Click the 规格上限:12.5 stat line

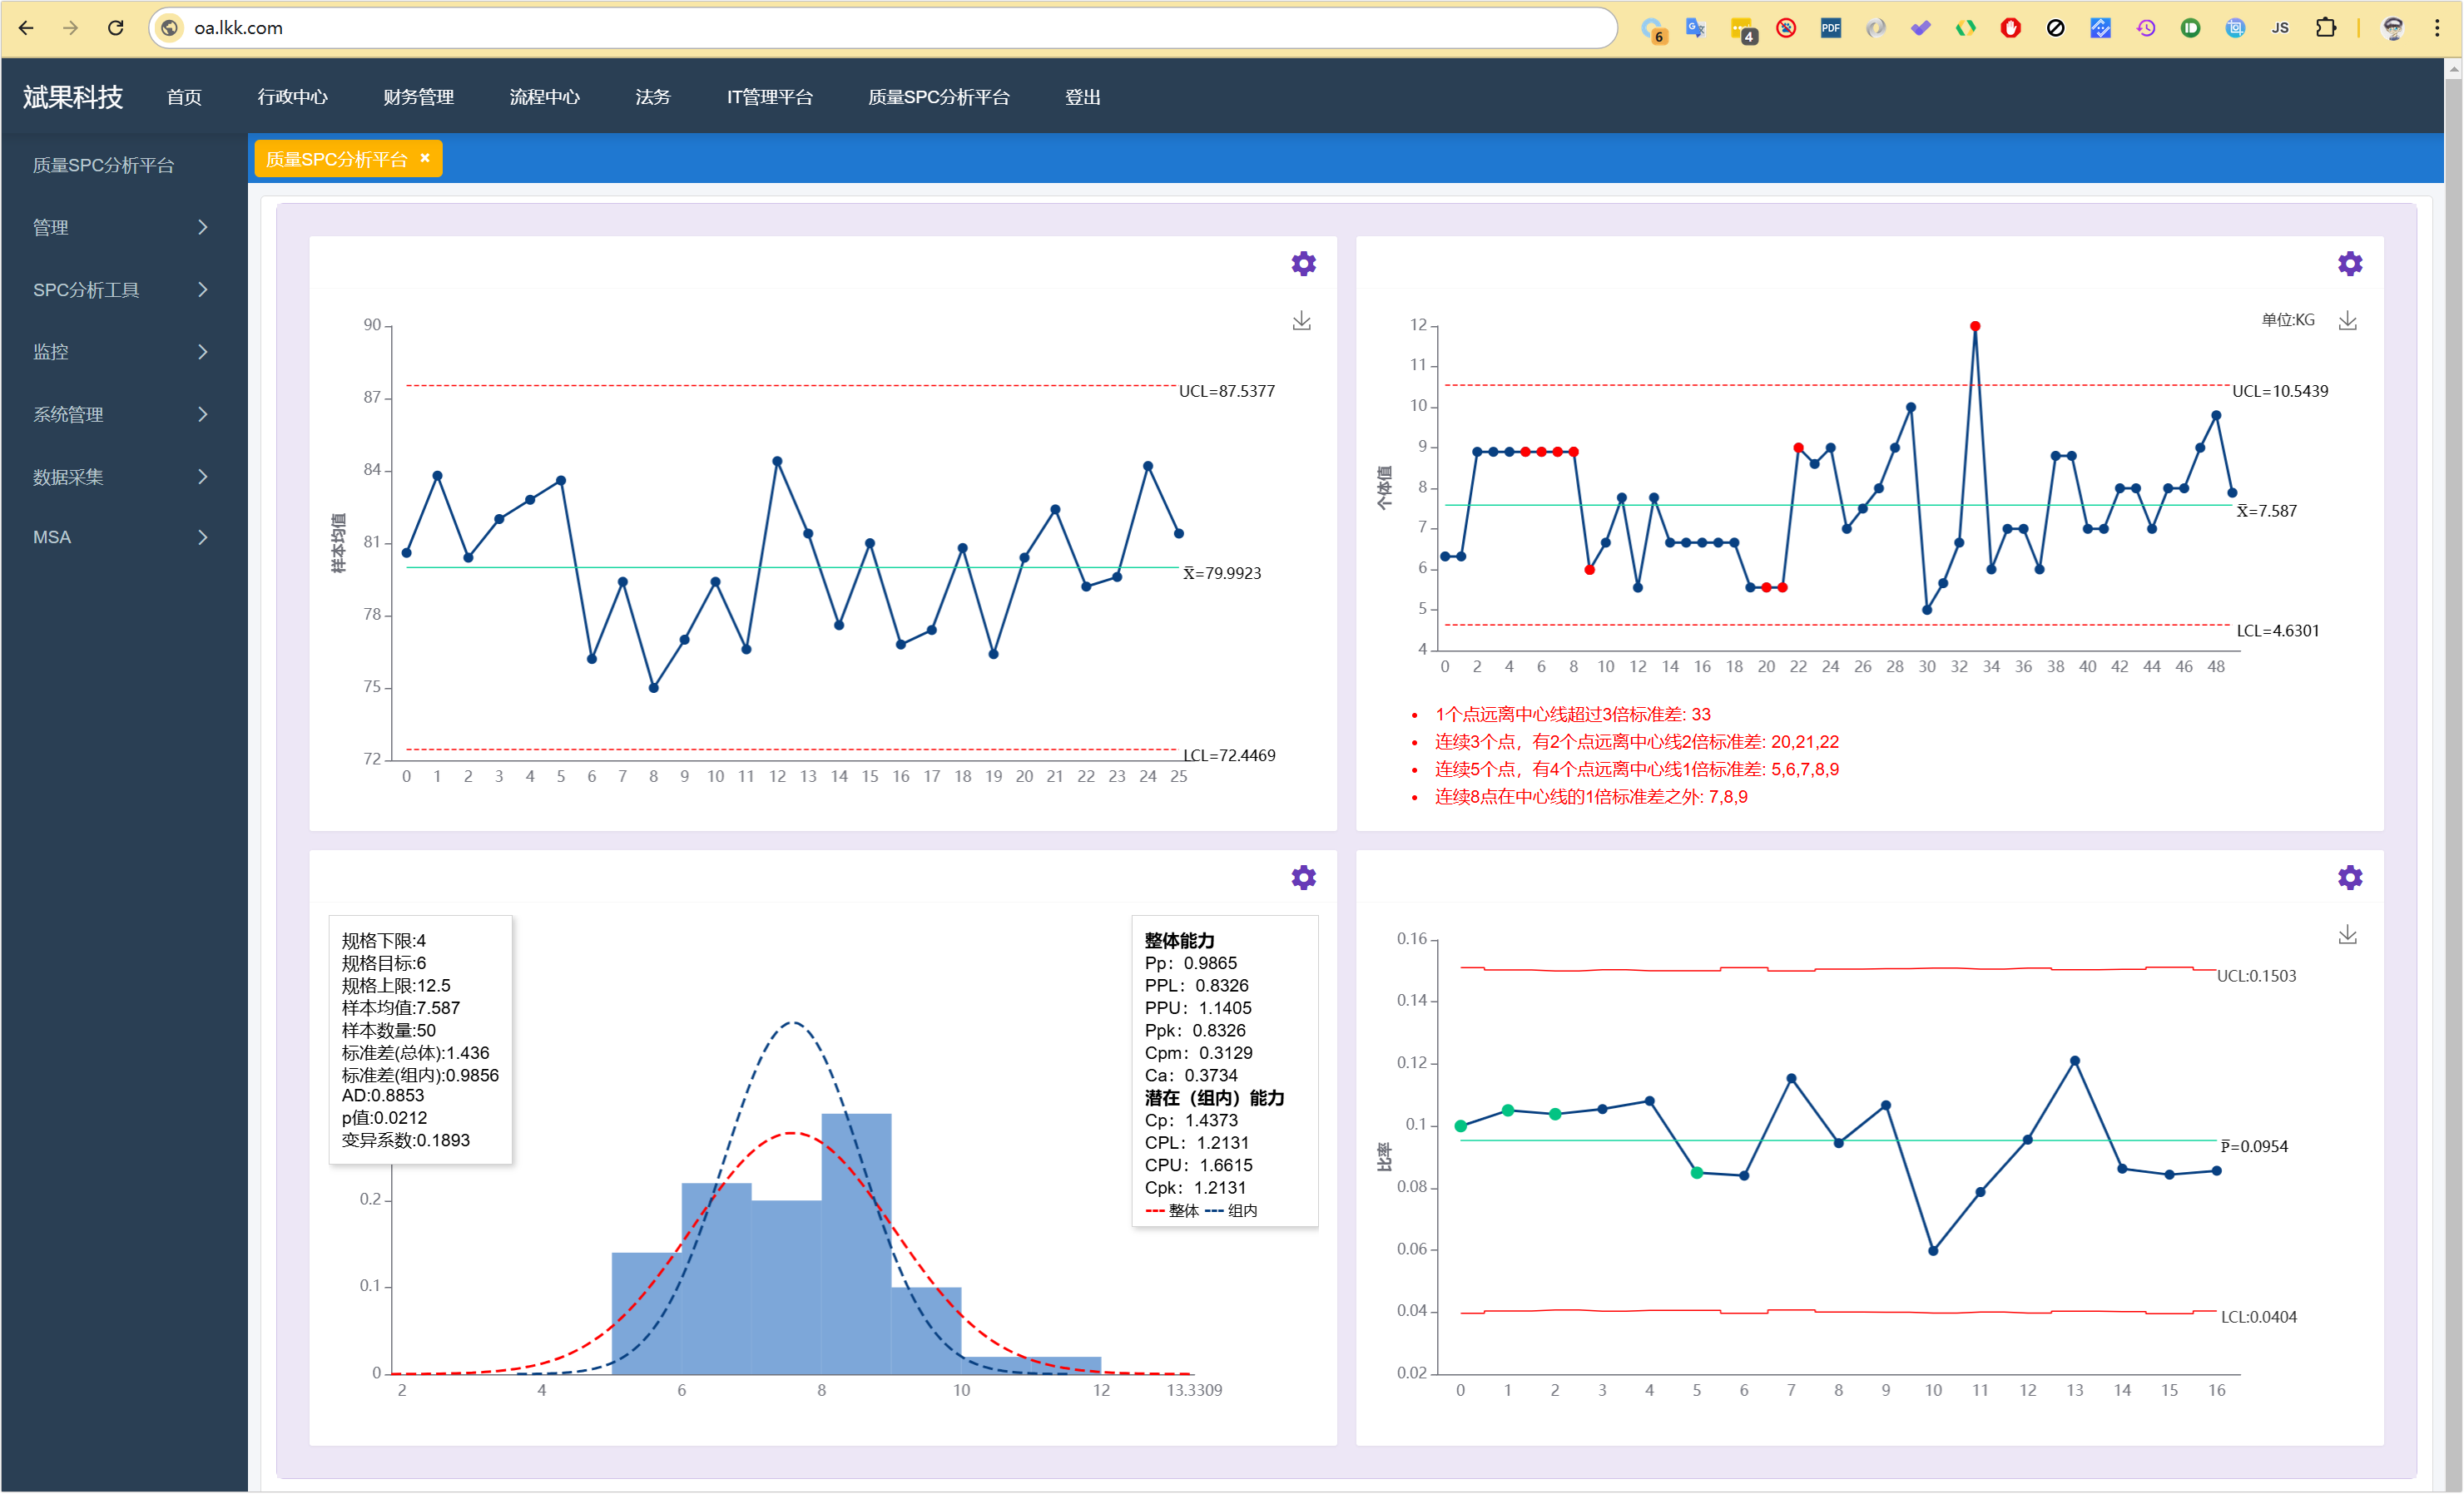396,986
